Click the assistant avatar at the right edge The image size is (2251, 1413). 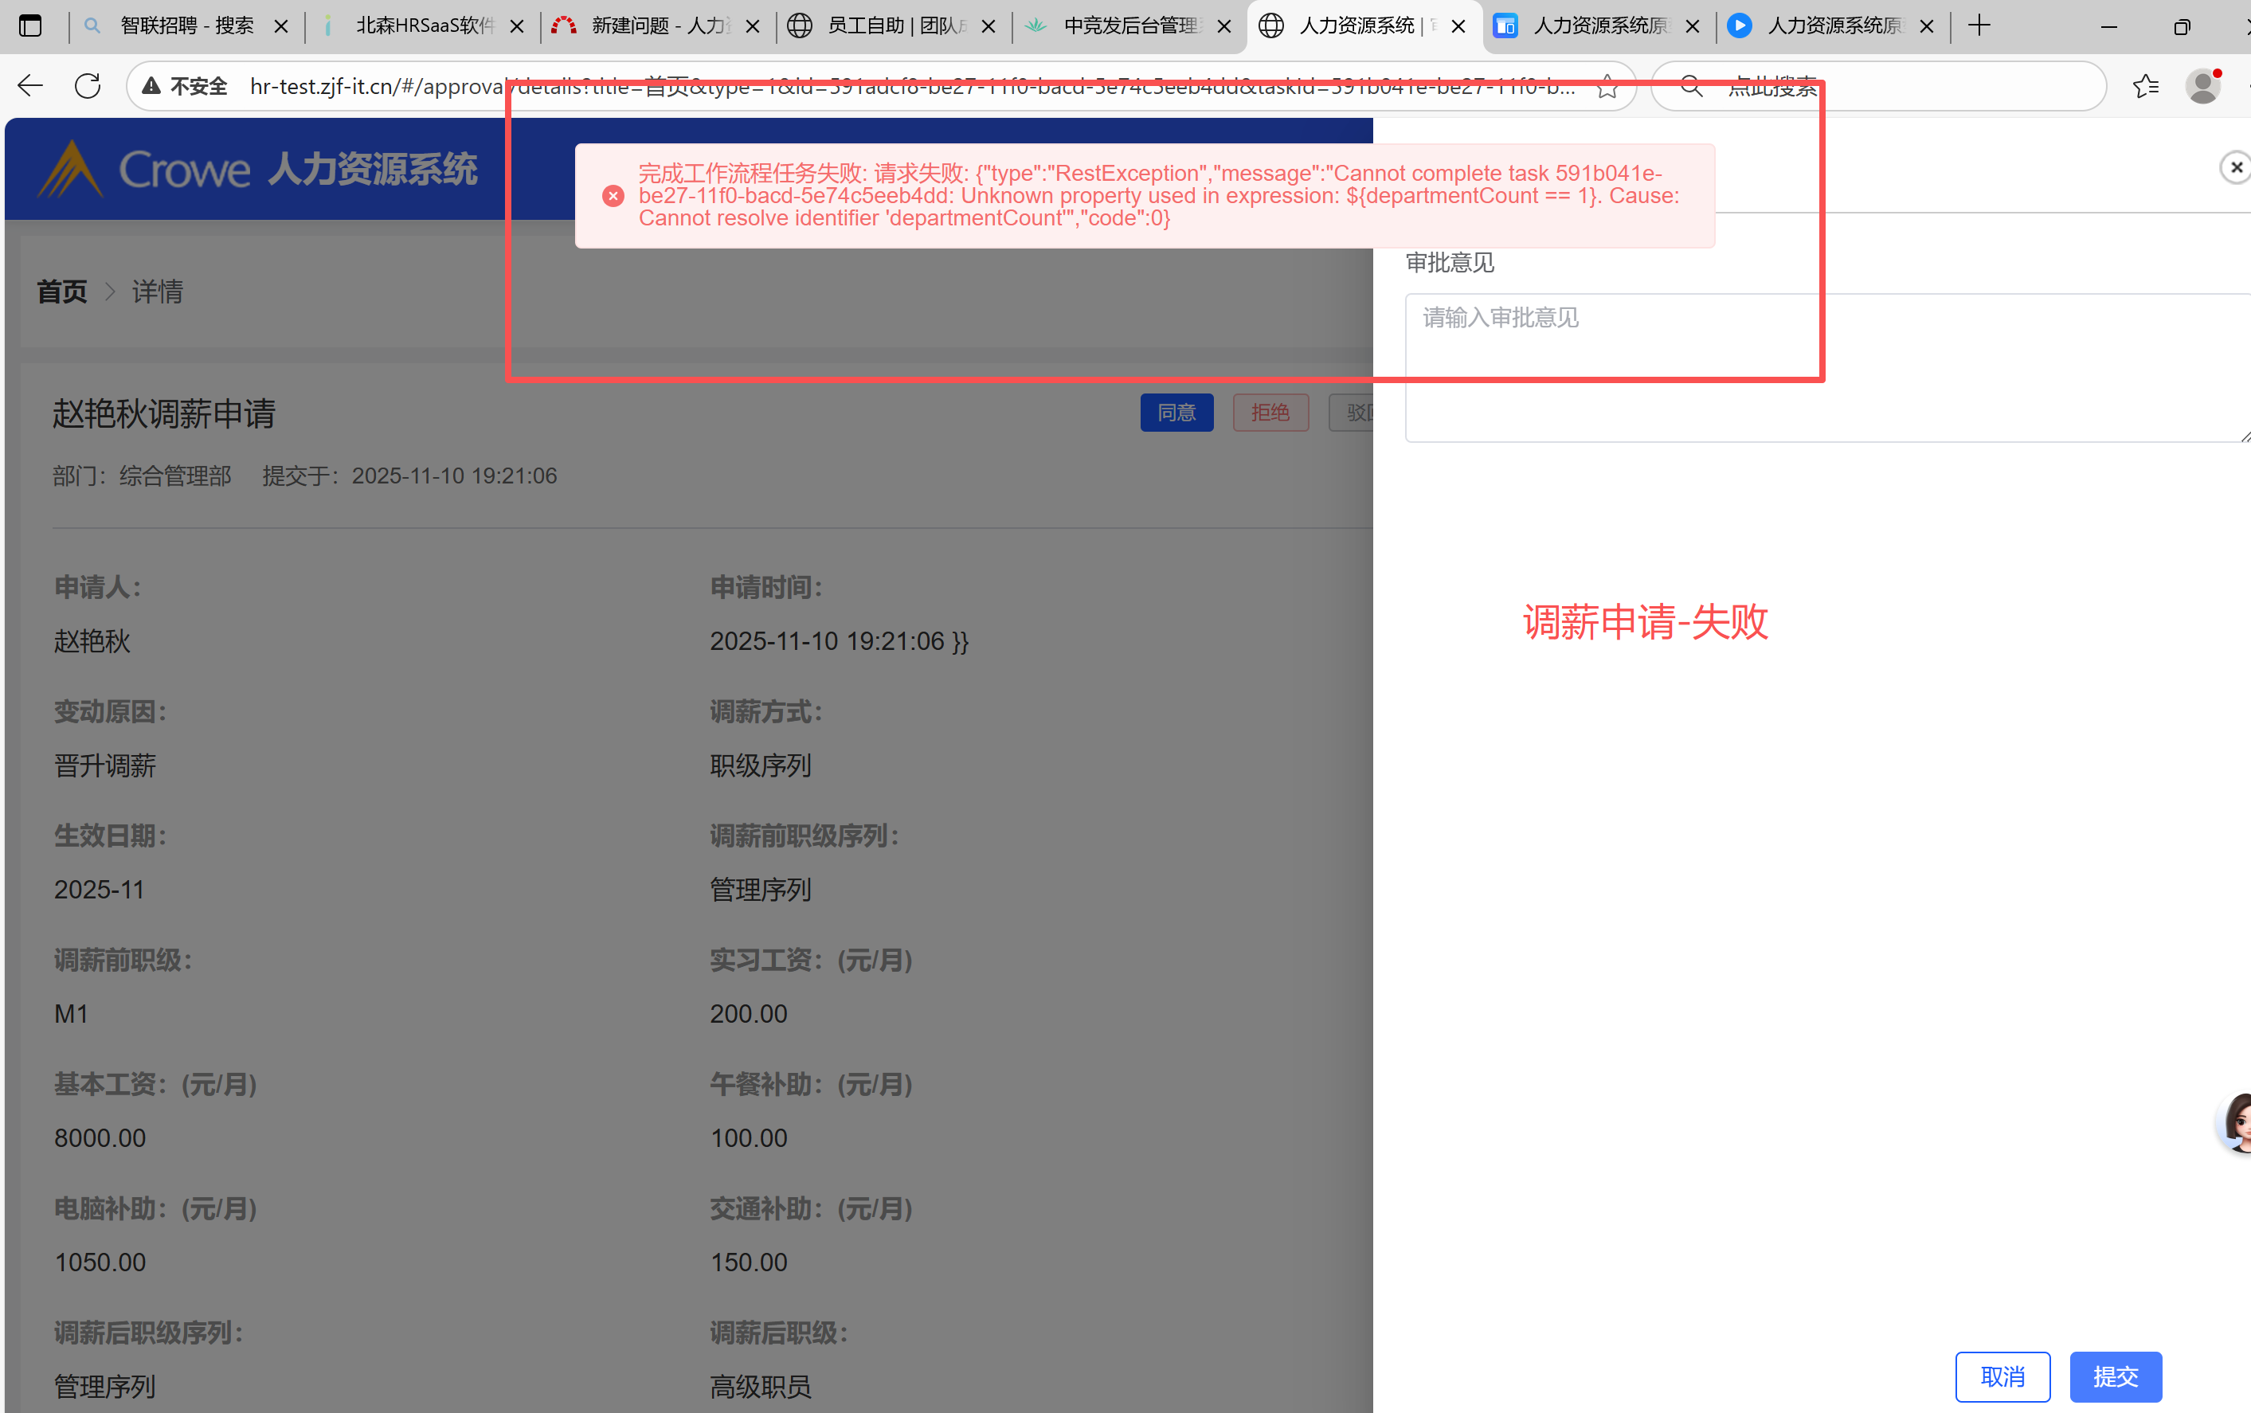pos(2238,1121)
